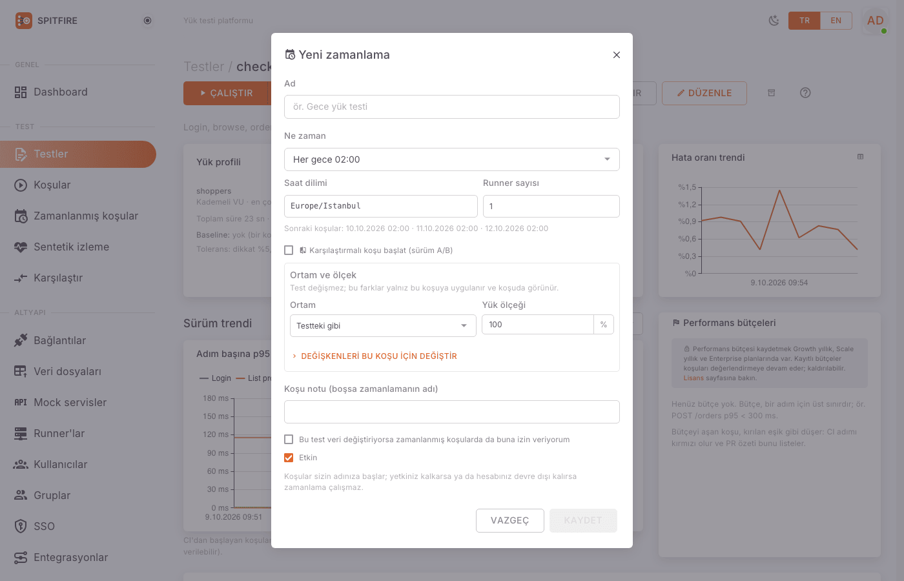Enable Karşılaştırmalı koşu başlat checkbox
Viewport: 904px width, 581px height.
[289, 250]
